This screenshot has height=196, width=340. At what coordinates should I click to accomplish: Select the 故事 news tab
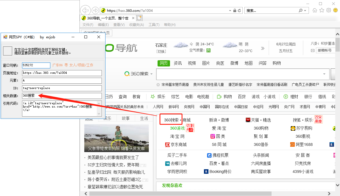(126, 118)
